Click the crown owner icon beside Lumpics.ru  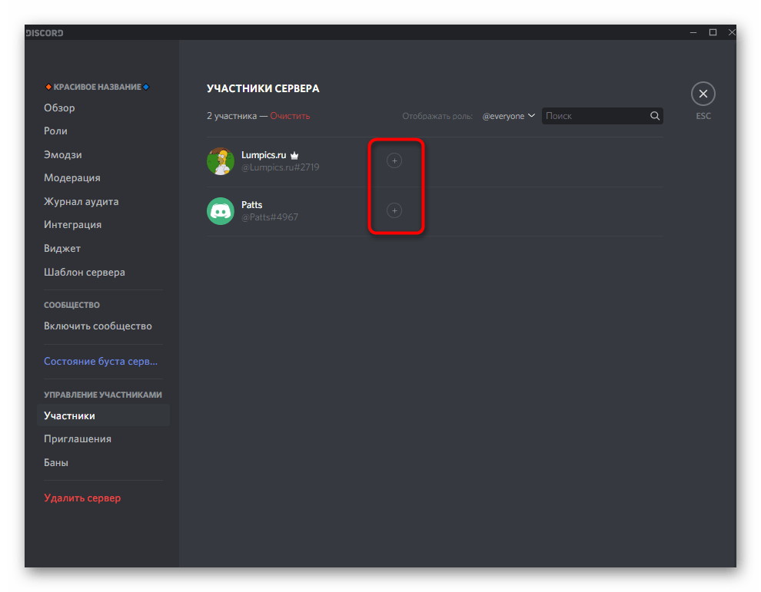point(294,155)
